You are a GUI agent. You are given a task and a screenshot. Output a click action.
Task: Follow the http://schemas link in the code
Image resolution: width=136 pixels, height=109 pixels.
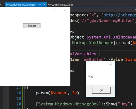[x=120, y=15]
